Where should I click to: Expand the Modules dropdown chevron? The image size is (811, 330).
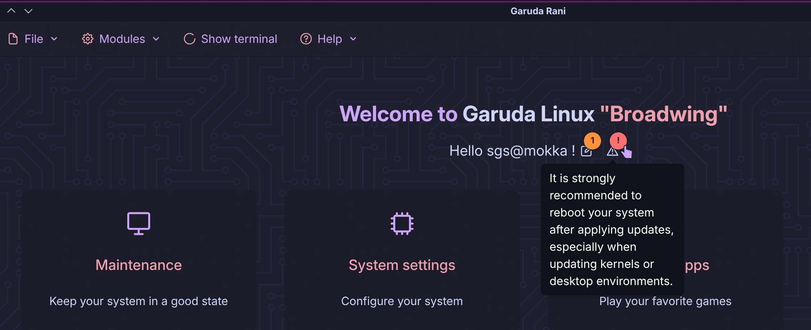click(x=156, y=39)
